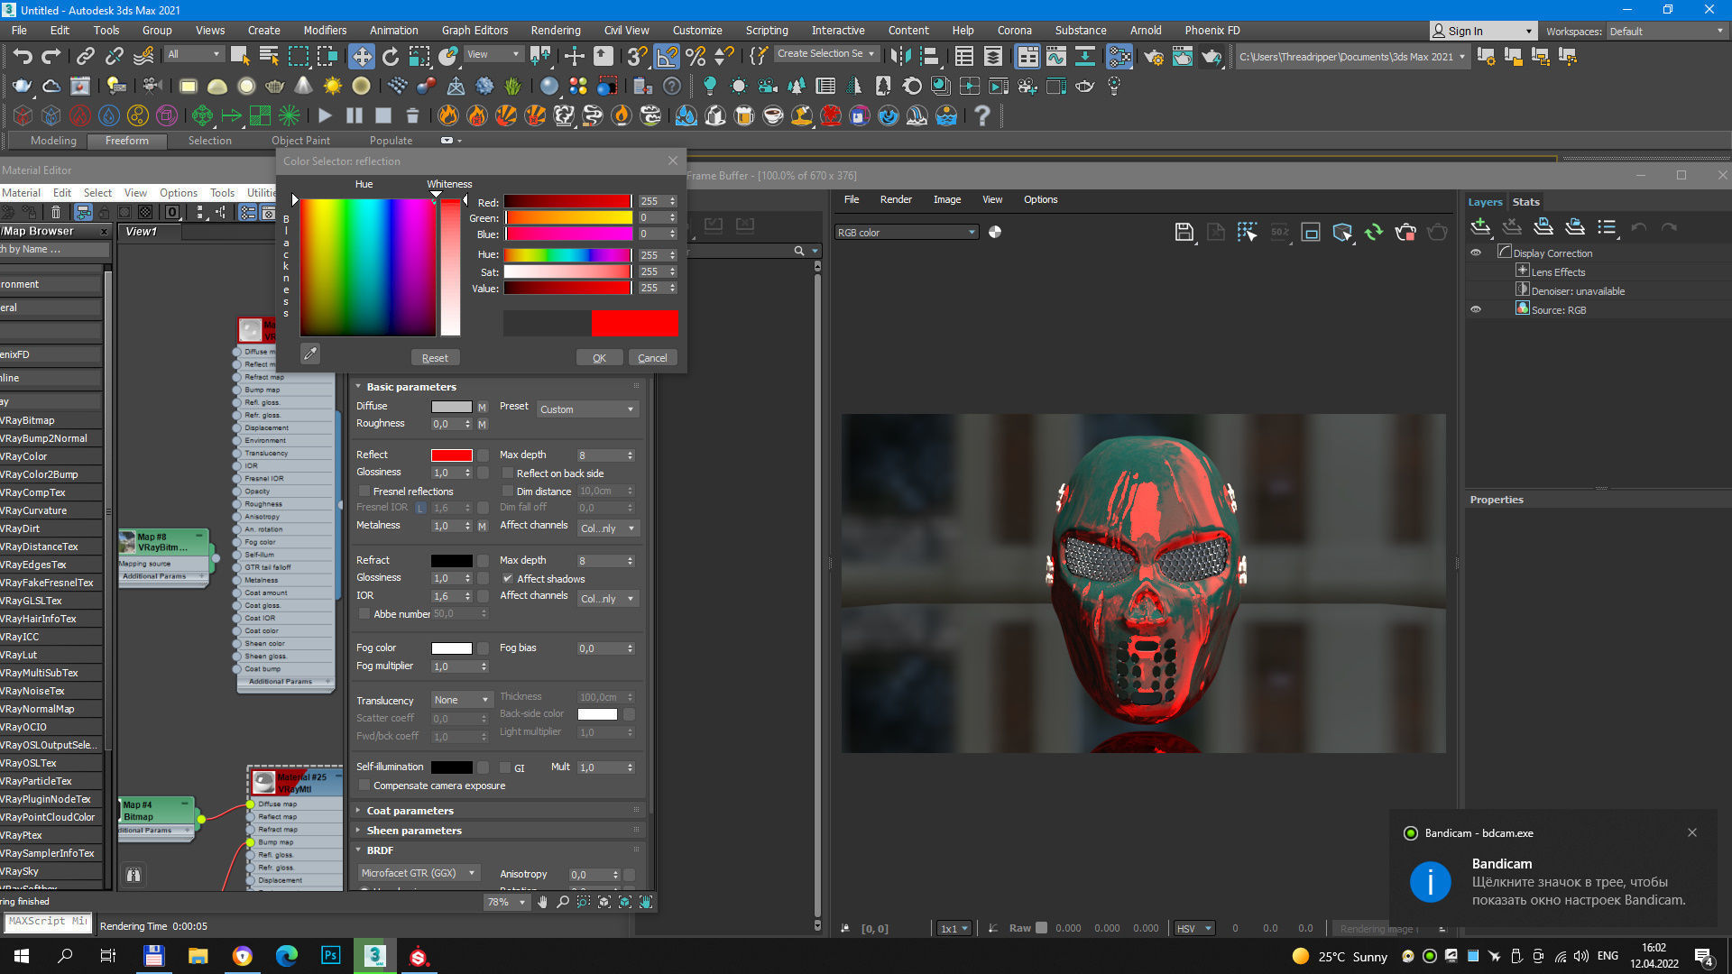Click Sign In button

click(x=1482, y=31)
